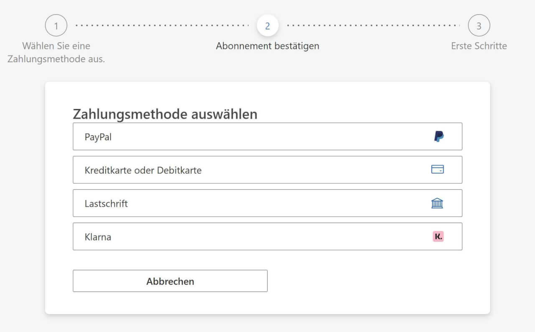Viewport: 535px width, 332px height.
Task: Click the bank building icon for Lastschrift
Action: coord(437,203)
